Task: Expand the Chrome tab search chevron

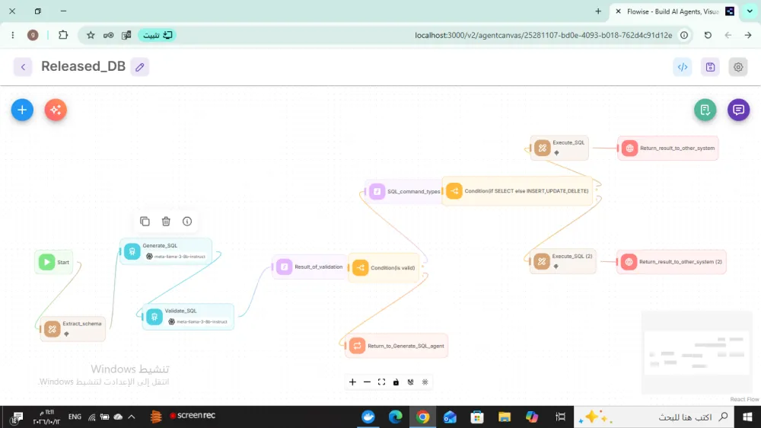Action: 750,11
